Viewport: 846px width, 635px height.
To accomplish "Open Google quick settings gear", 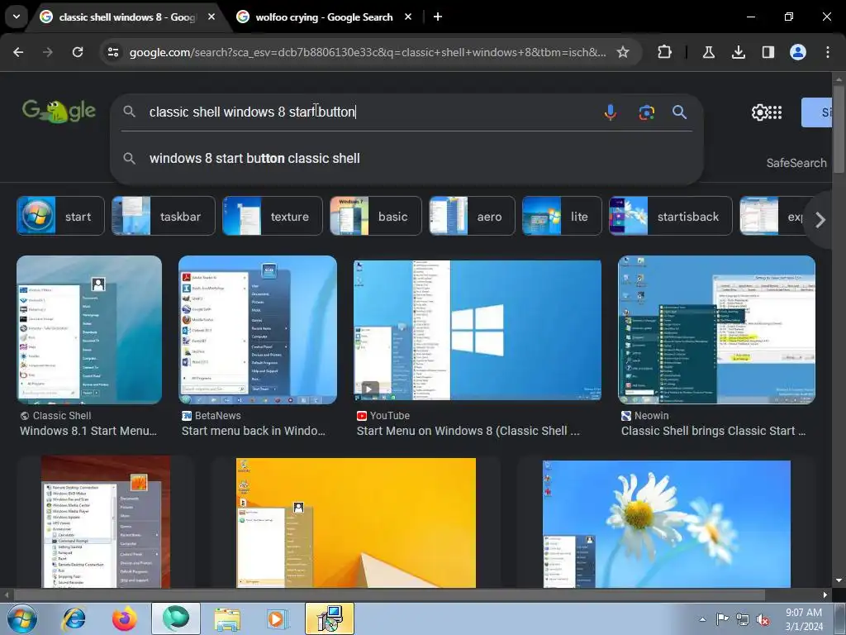I will coord(759,112).
